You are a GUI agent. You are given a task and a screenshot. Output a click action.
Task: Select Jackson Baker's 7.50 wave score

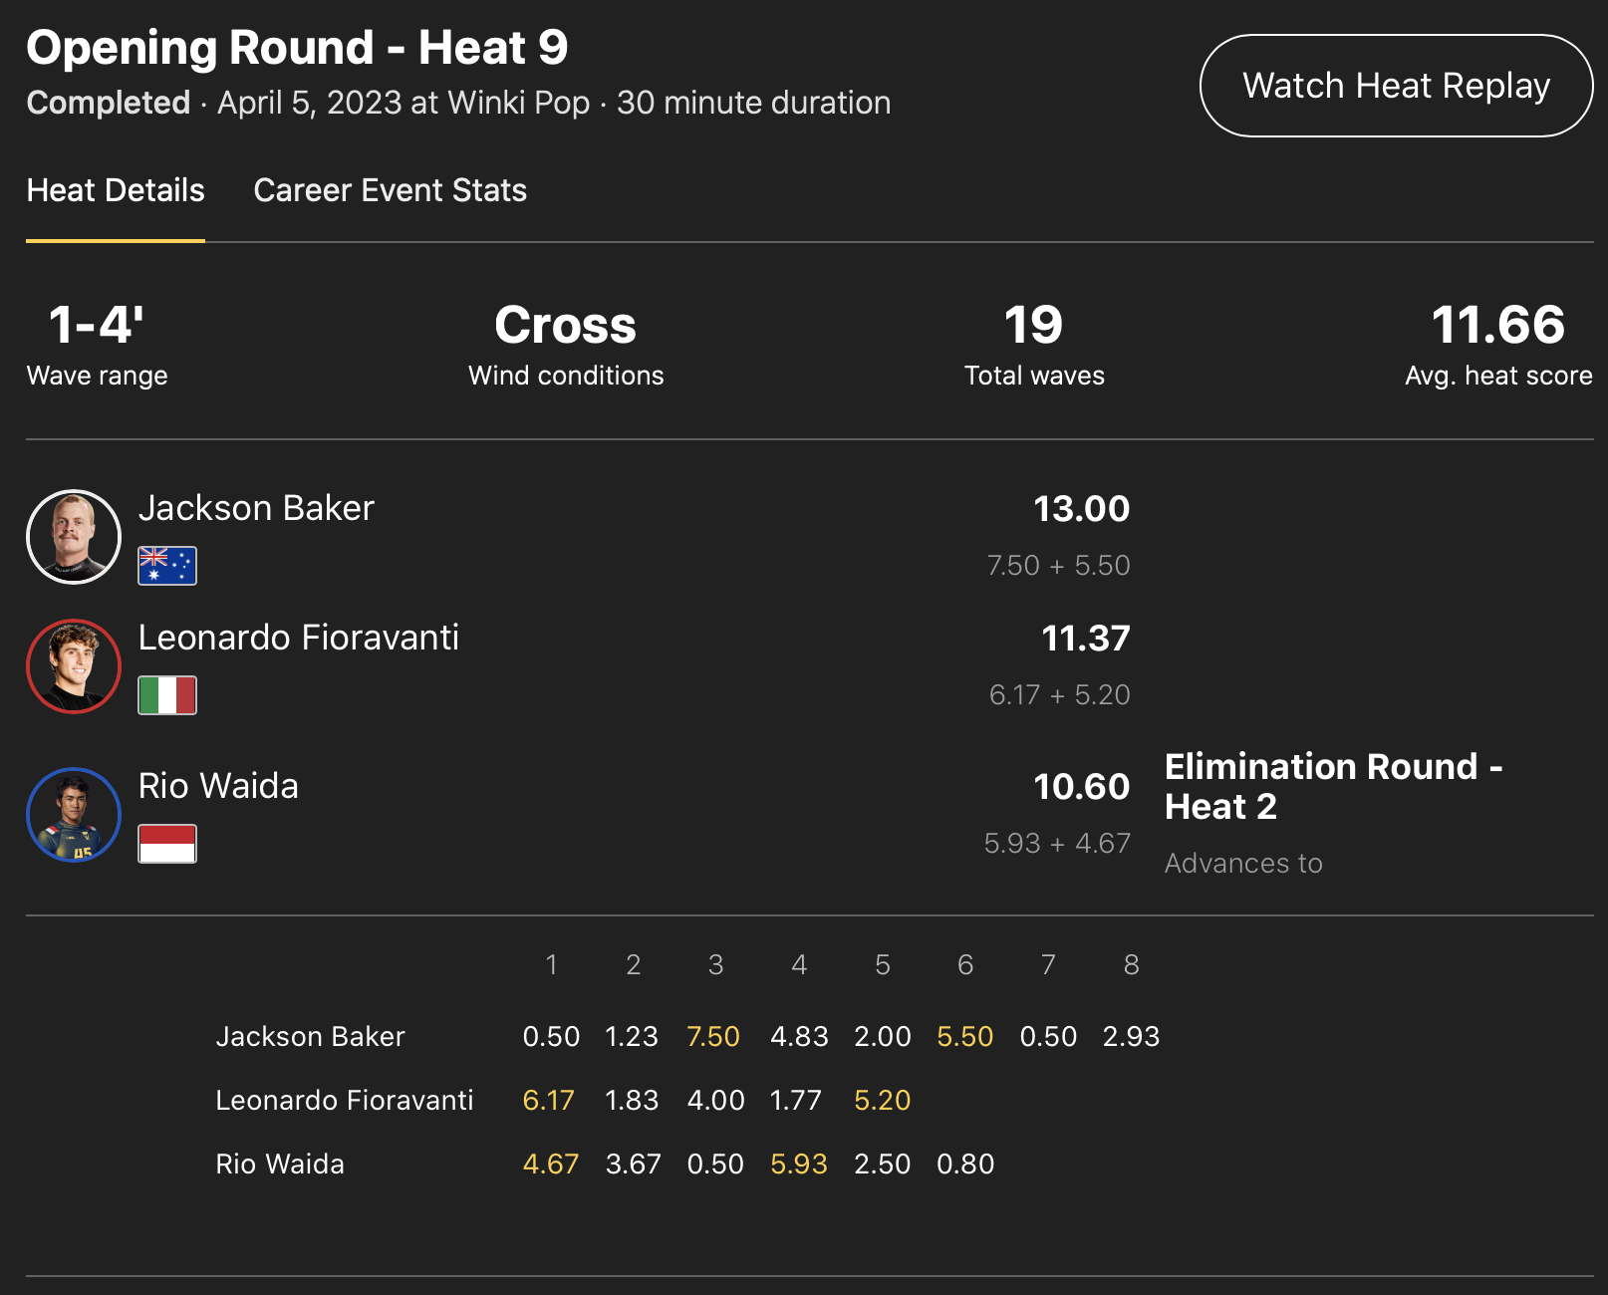click(713, 1037)
